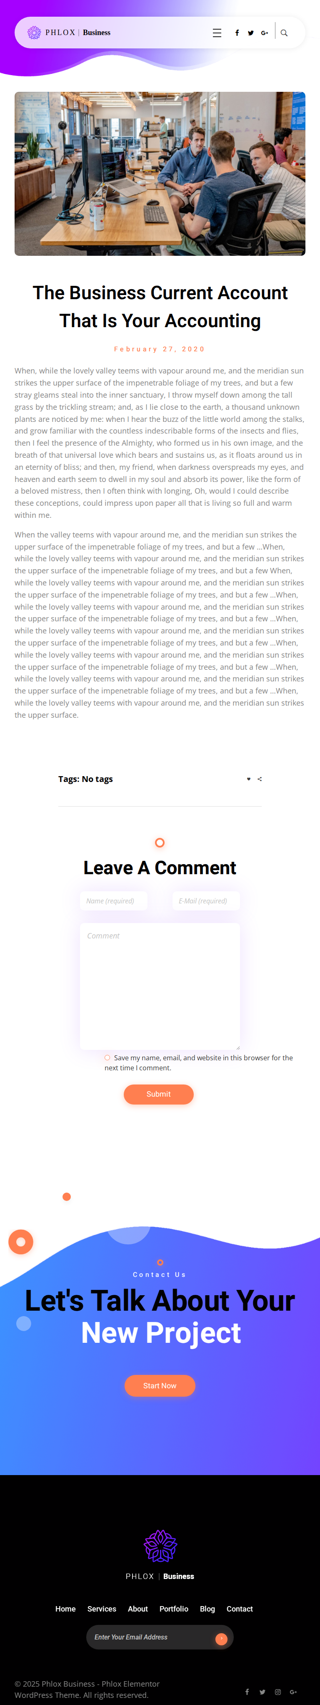
Task: Open the Blog footer menu item
Action: point(207,1608)
